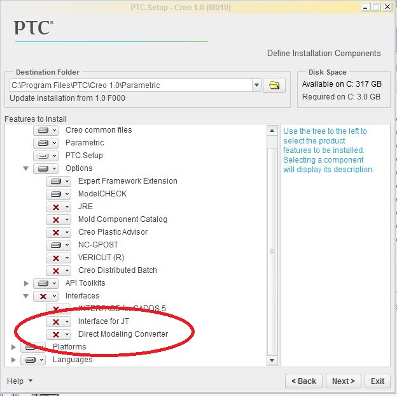Select the Languages tree row
This screenshot has width=397, height=396.
(x=73, y=360)
